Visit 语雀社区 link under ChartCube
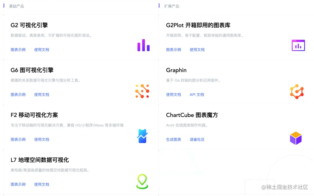Viewport: 314px width, 196px height. click(197, 139)
